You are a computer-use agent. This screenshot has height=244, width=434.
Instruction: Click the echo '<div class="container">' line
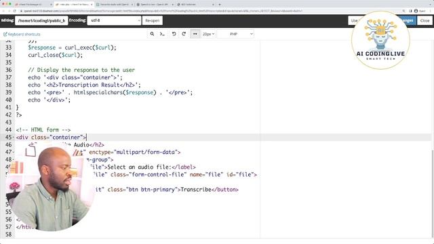pos(75,77)
